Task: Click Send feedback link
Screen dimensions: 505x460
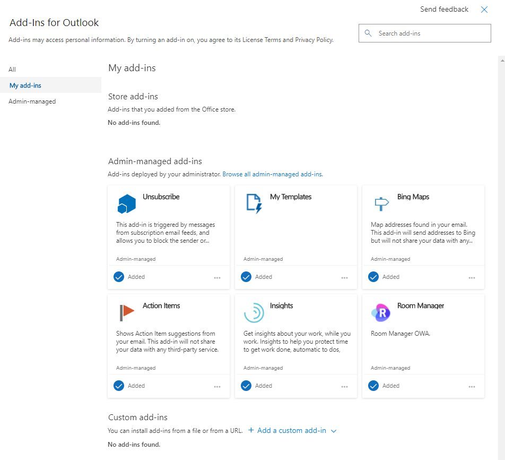Action: 444,9
